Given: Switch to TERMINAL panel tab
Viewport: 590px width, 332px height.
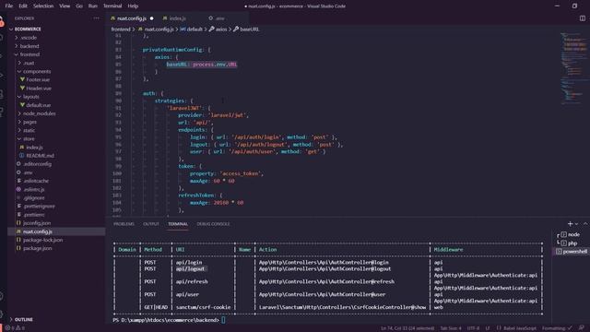Looking at the screenshot, I should [x=178, y=224].
